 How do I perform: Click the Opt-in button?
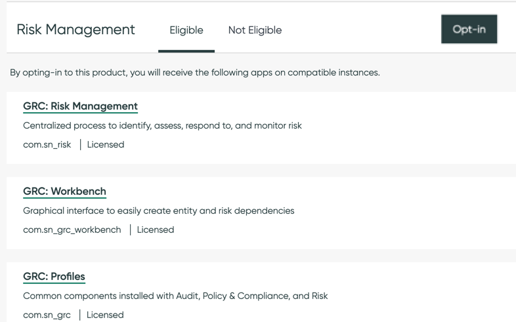tap(469, 30)
